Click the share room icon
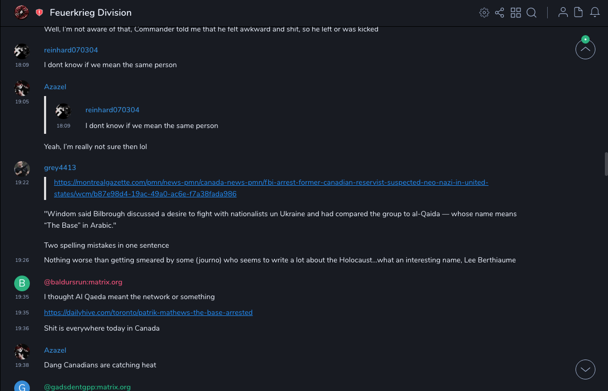The image size is (608, 391). click(500, 13)
